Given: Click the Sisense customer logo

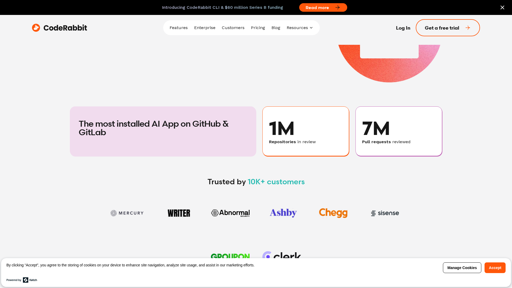Looking at the screenshot, I should [x=385, y=213].
